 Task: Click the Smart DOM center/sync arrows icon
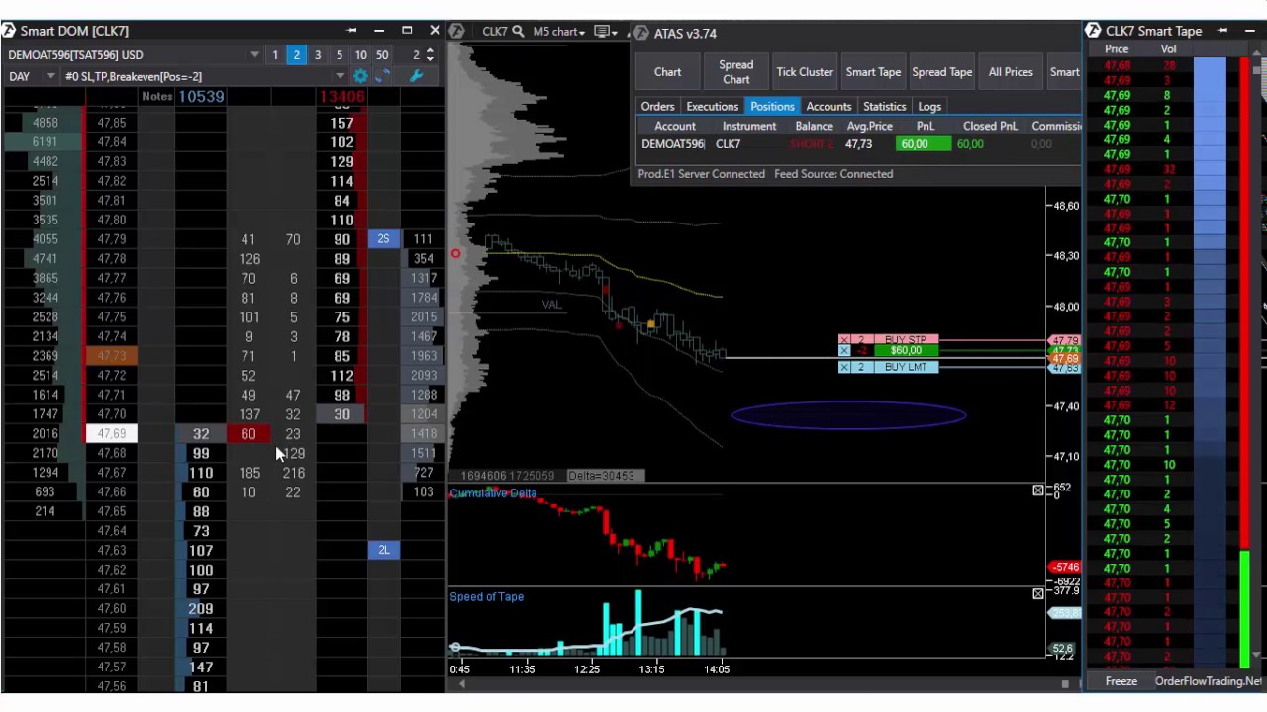tap(383, 76)
